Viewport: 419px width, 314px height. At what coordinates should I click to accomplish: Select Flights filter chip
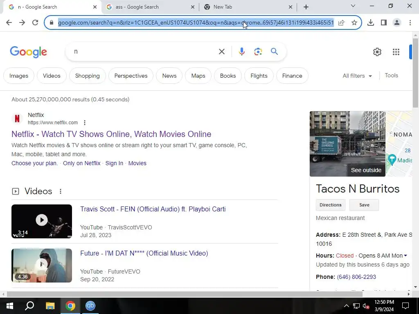pos(259,76)
